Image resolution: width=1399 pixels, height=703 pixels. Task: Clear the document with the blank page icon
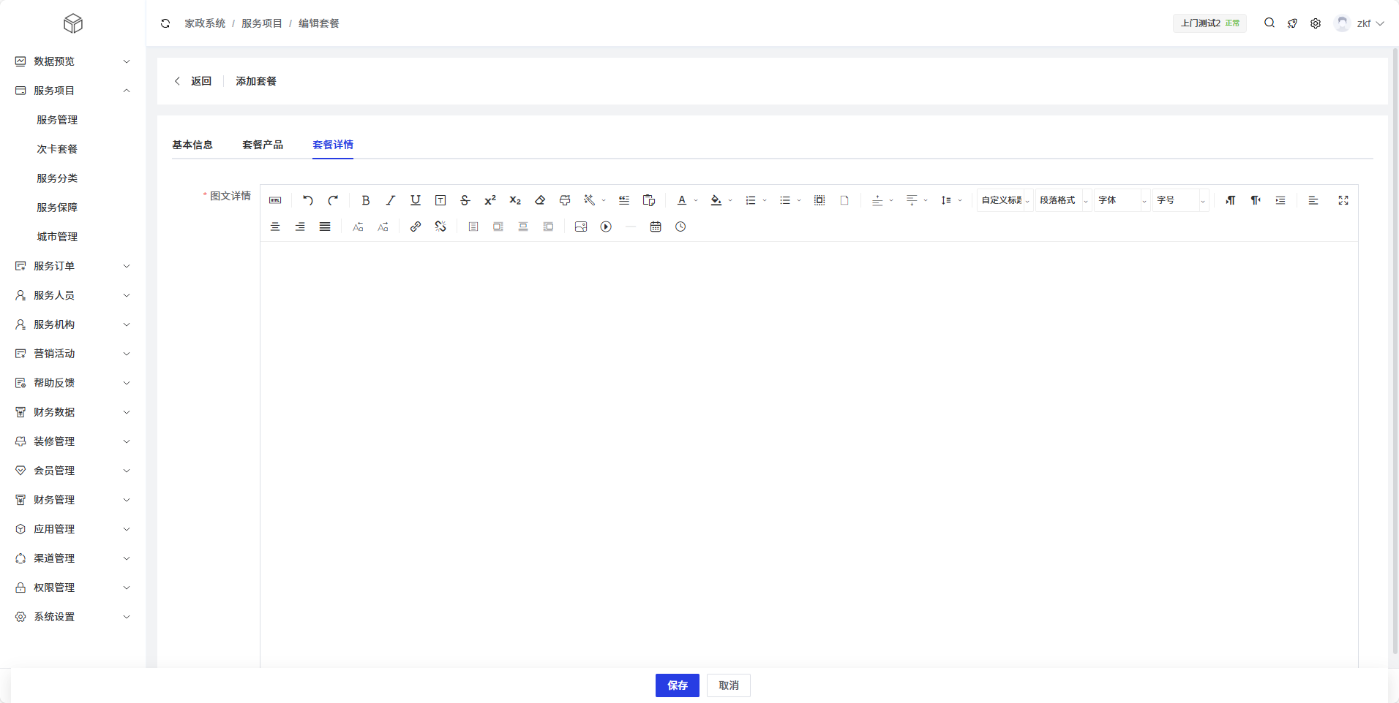[844, 200]
